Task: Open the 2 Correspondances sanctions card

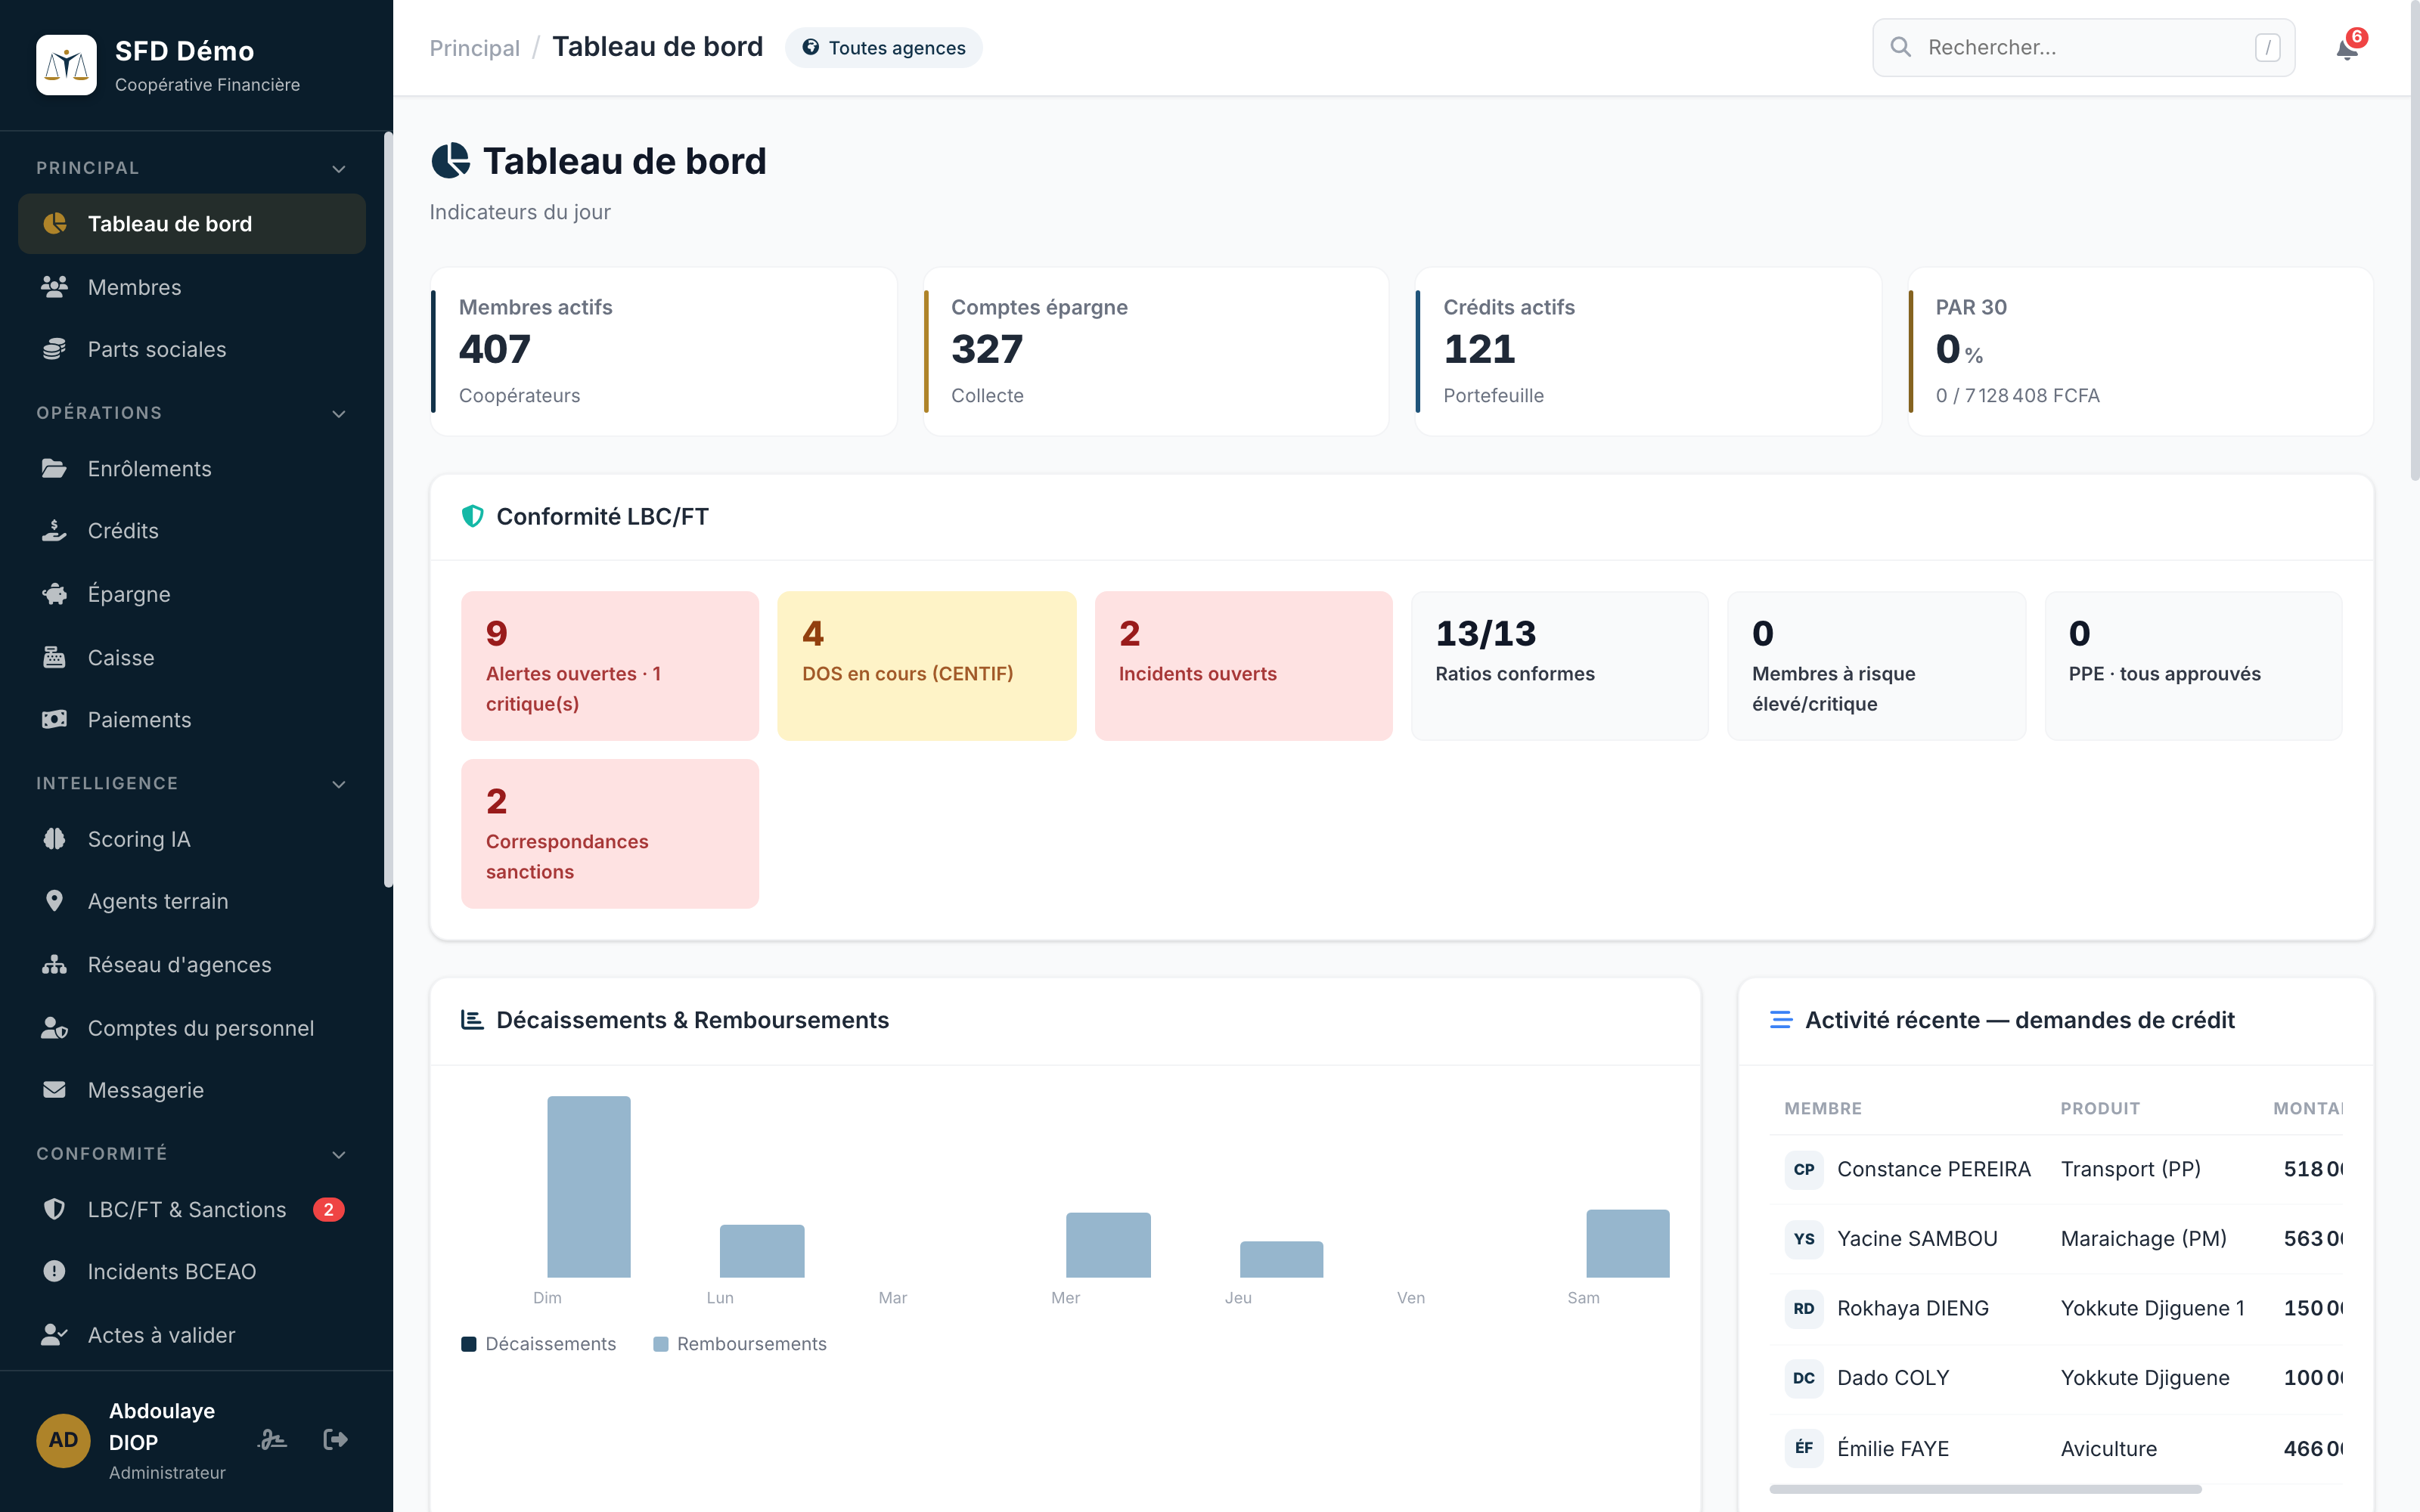Action: (x=610, y=834)
